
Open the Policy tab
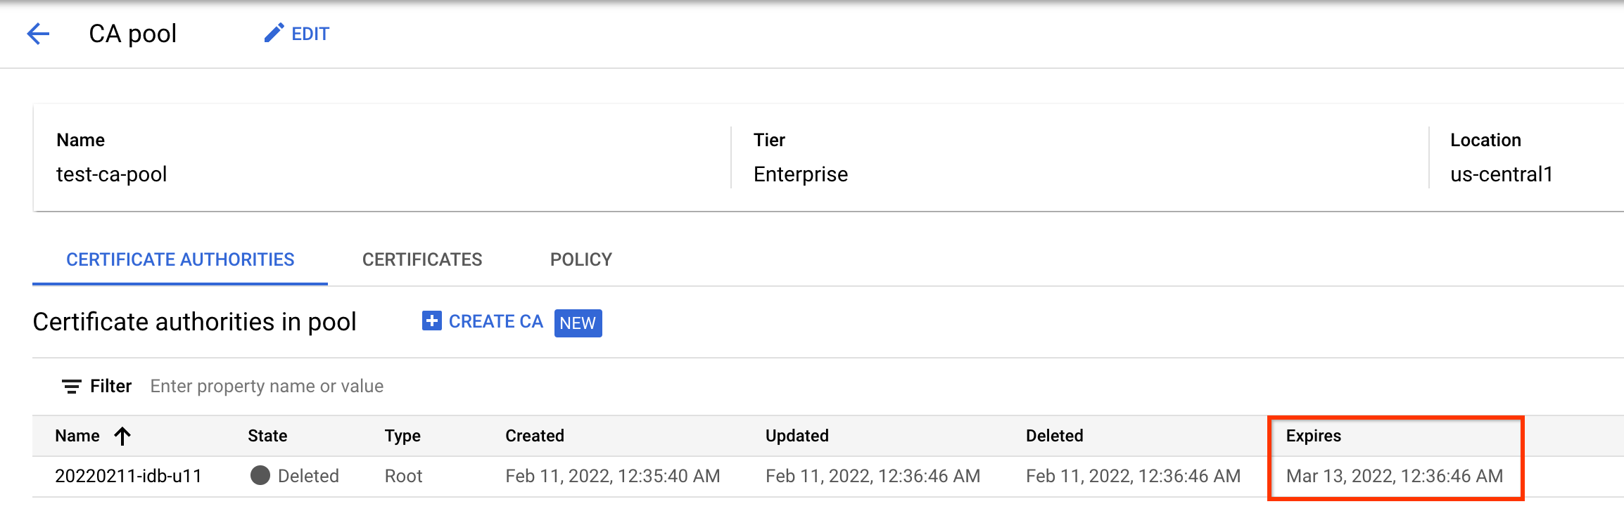coord(581,259)
